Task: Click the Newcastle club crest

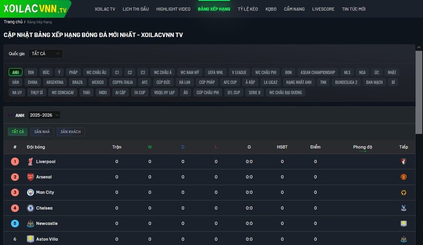Action: click(31, 223)
